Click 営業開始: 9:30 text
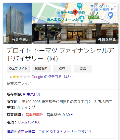 point(58,115)
